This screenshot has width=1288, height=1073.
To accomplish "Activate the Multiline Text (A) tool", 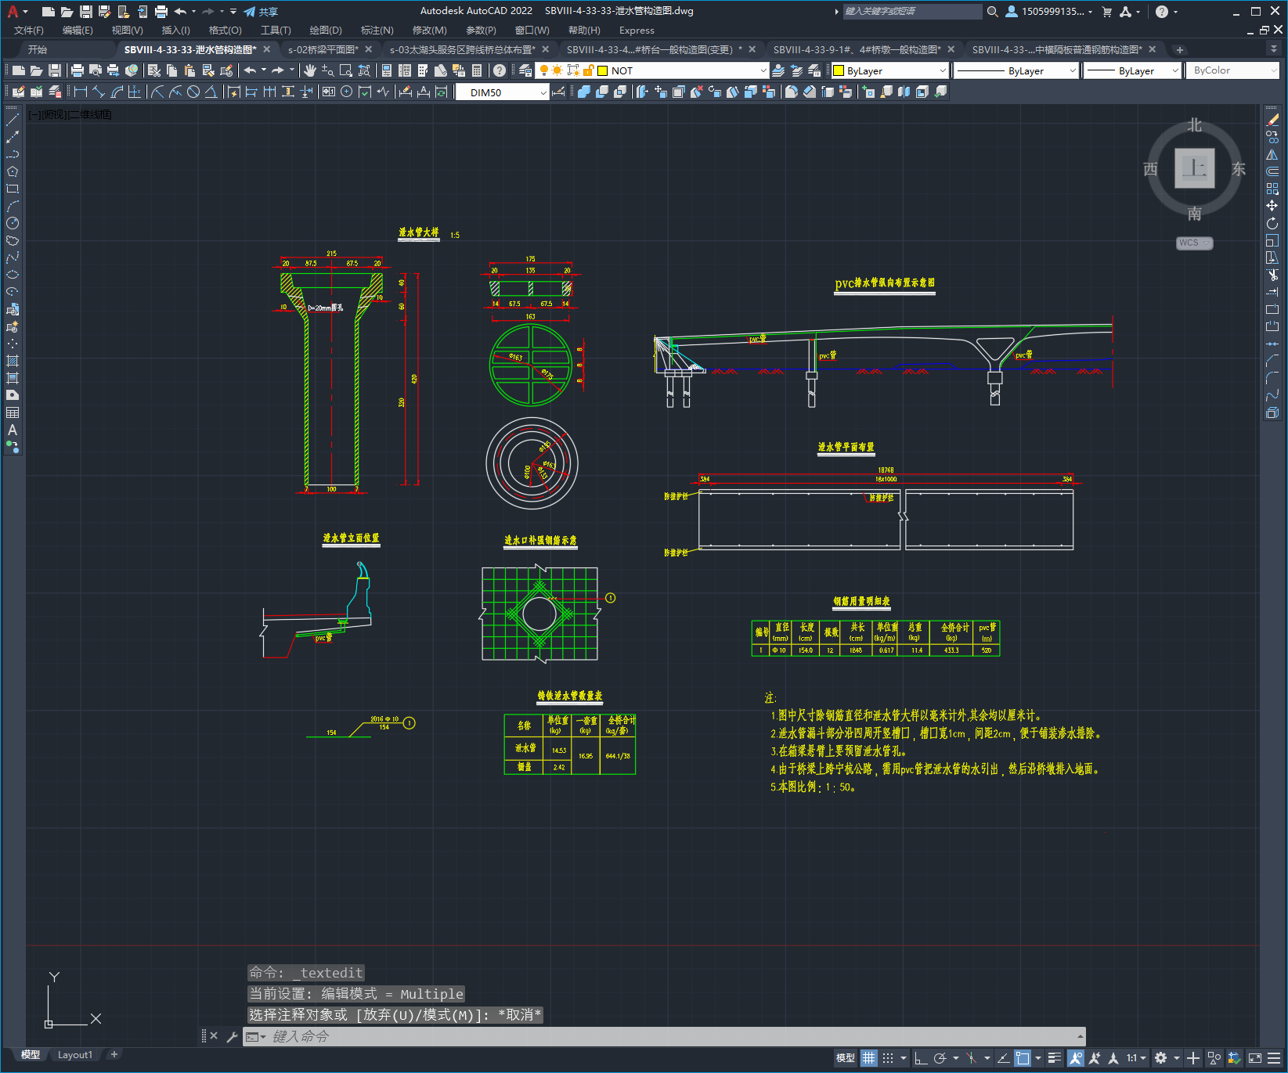I will (x=13, y=430).
